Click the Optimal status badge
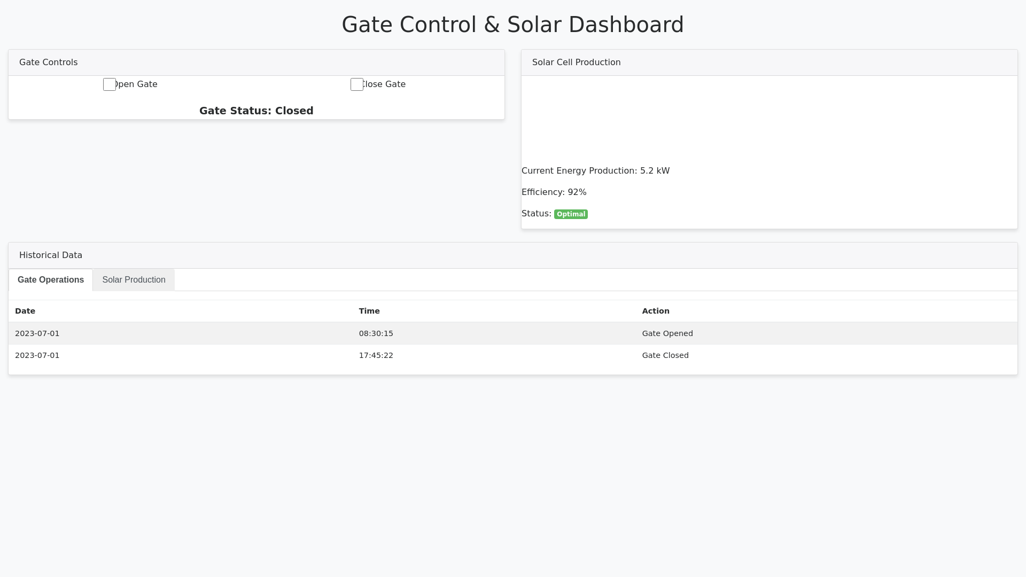This screenshot has height=577, width=1026. 571,214
